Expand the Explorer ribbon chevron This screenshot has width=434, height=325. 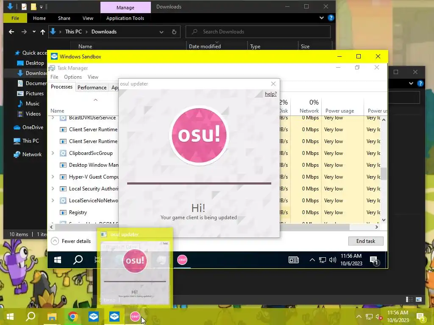(x=322, y=18)
